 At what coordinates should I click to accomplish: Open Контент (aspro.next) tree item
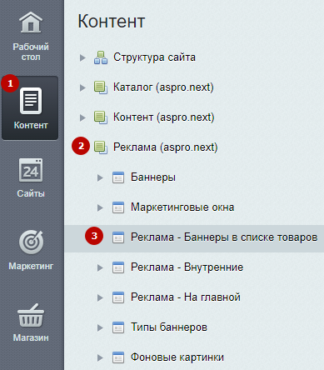164,117
